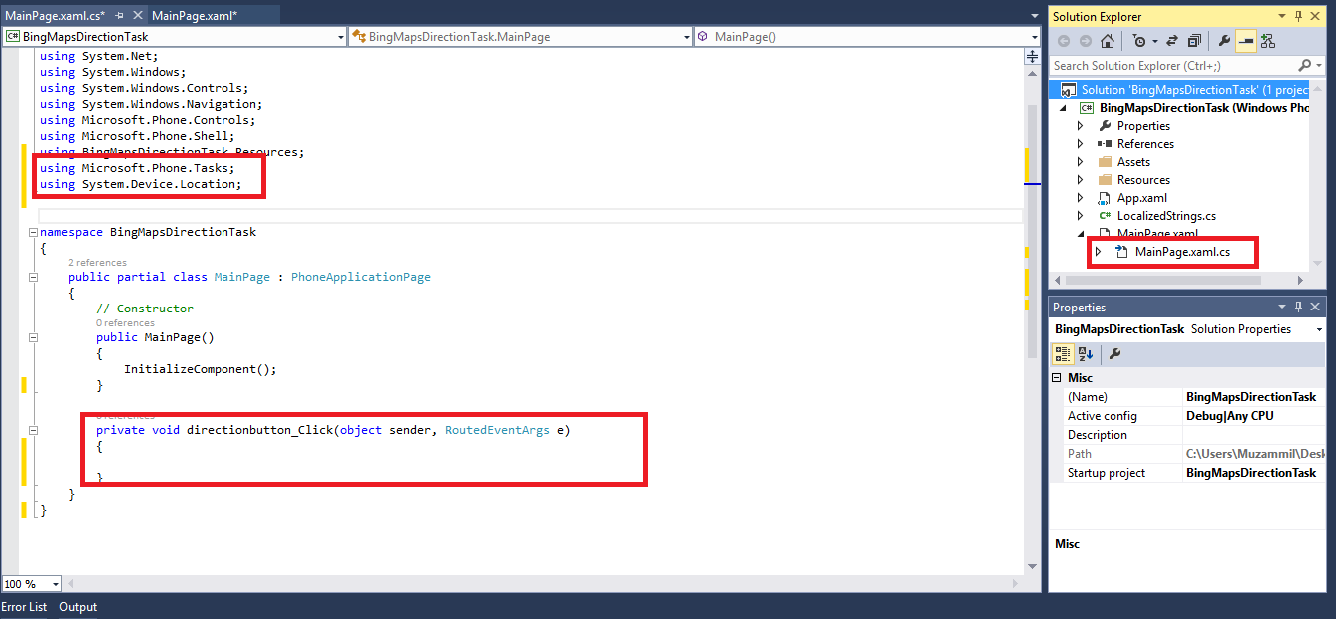The height and width of the screenshot is (619, 1336).
Task: Click Collapse All icon in Solution Explorer
Action: click(x=1194, y=41)
